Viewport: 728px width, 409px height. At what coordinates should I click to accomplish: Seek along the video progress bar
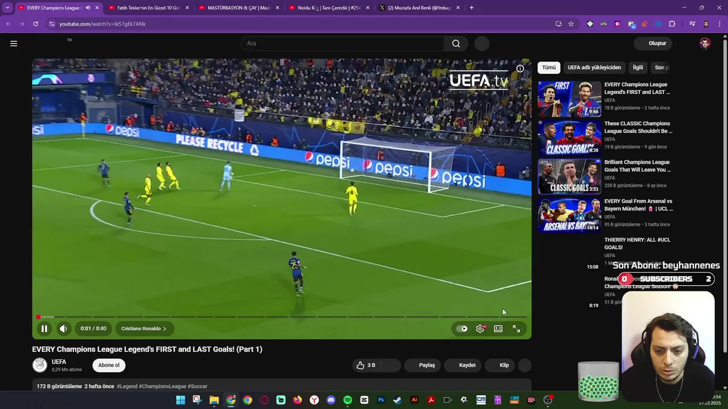[x=282, y=317]
